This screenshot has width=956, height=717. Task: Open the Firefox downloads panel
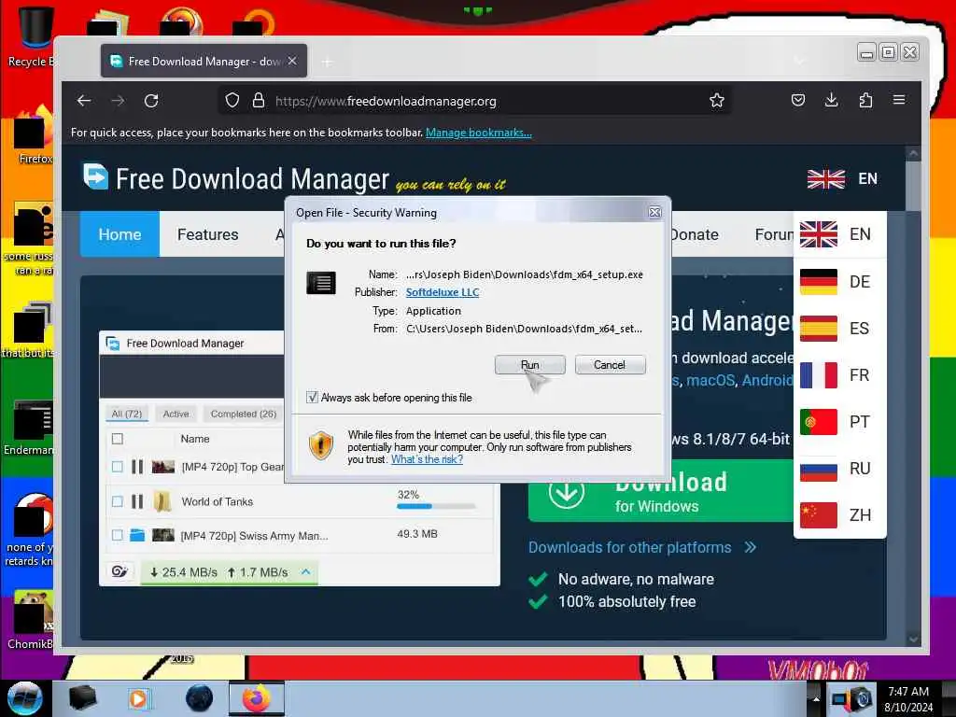(x=831, y=100)
